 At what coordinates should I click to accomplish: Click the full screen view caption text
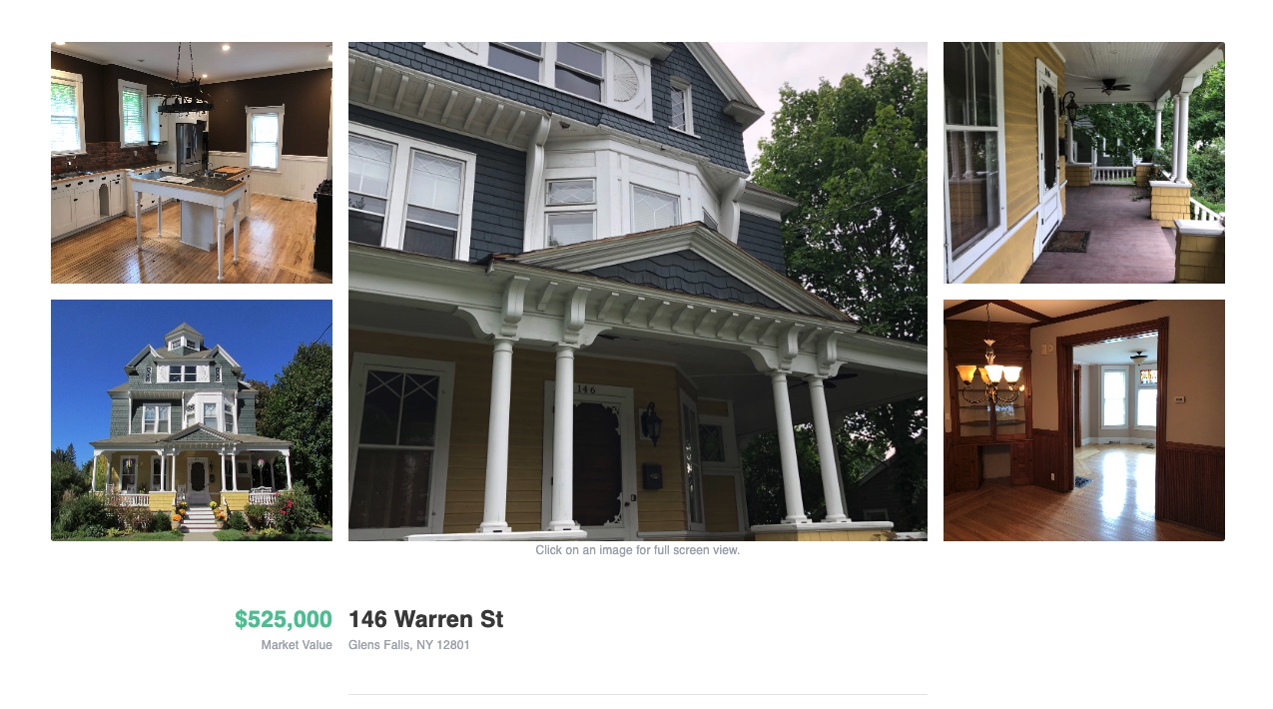pos(638,550)
